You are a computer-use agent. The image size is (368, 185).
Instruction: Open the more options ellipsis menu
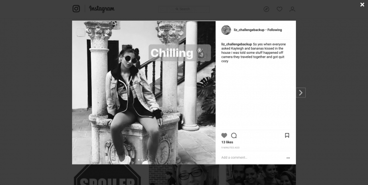288,158
